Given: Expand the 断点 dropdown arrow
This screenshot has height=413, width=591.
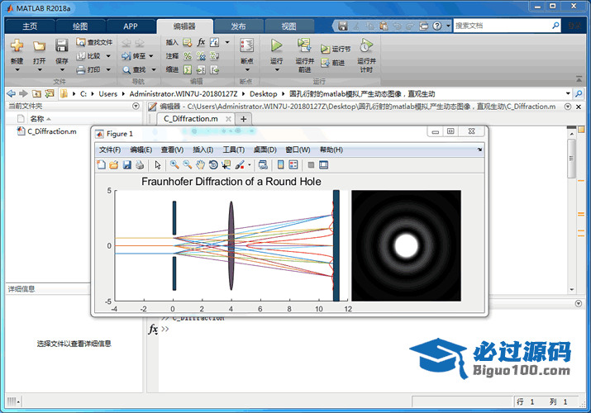Looking at the screenshot, I should pos(247,70).
